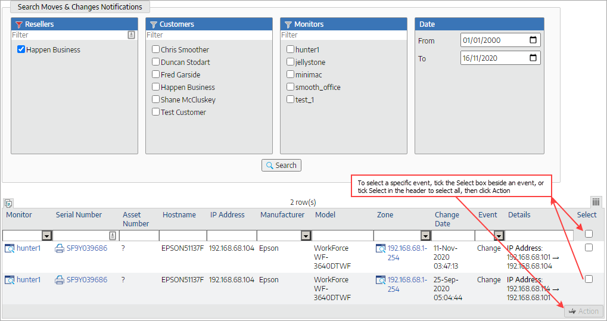
Task: Click the Change Date column filter input
Action: 453,235
